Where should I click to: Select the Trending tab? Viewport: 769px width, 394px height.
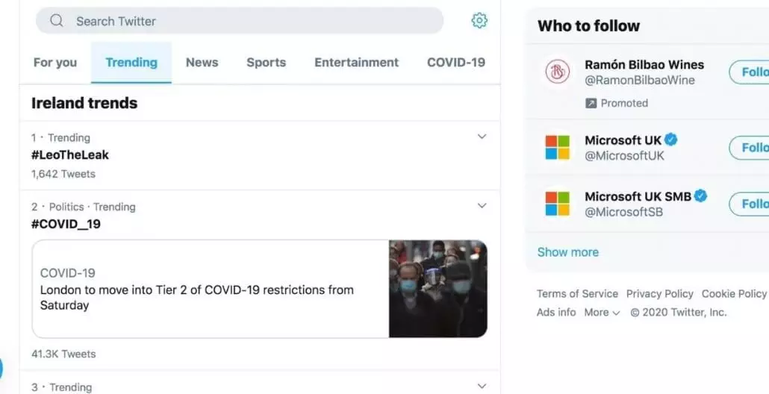pos(131,63)
